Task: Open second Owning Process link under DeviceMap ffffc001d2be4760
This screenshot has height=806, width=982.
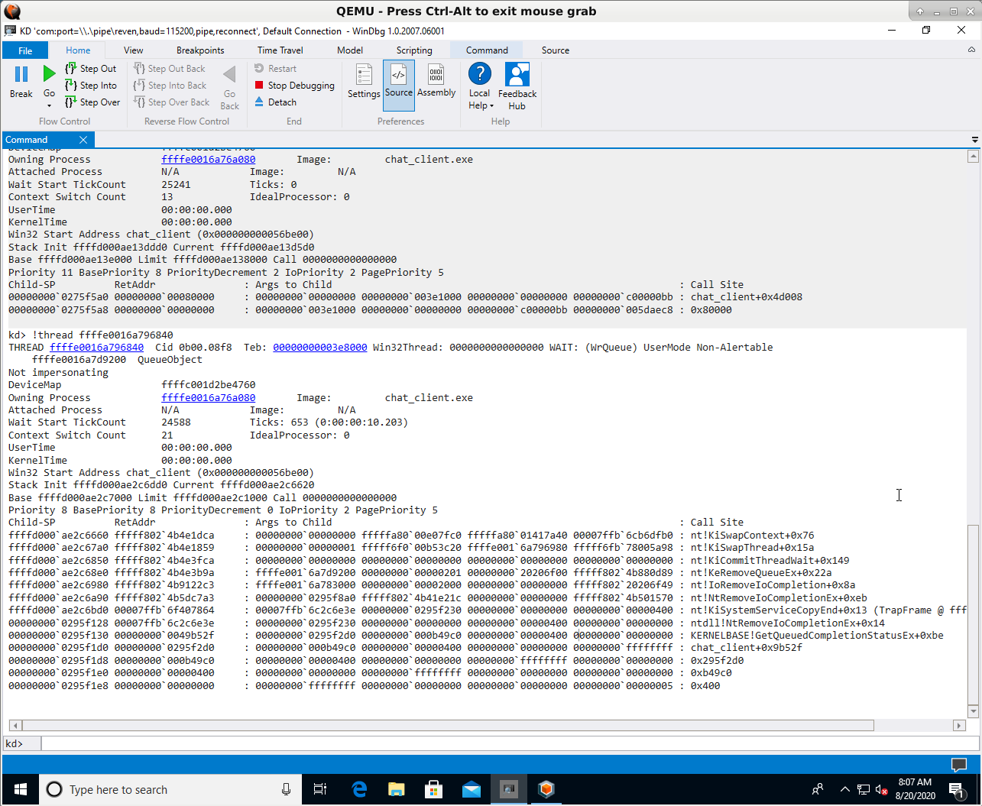Action: tap(208, 398)
